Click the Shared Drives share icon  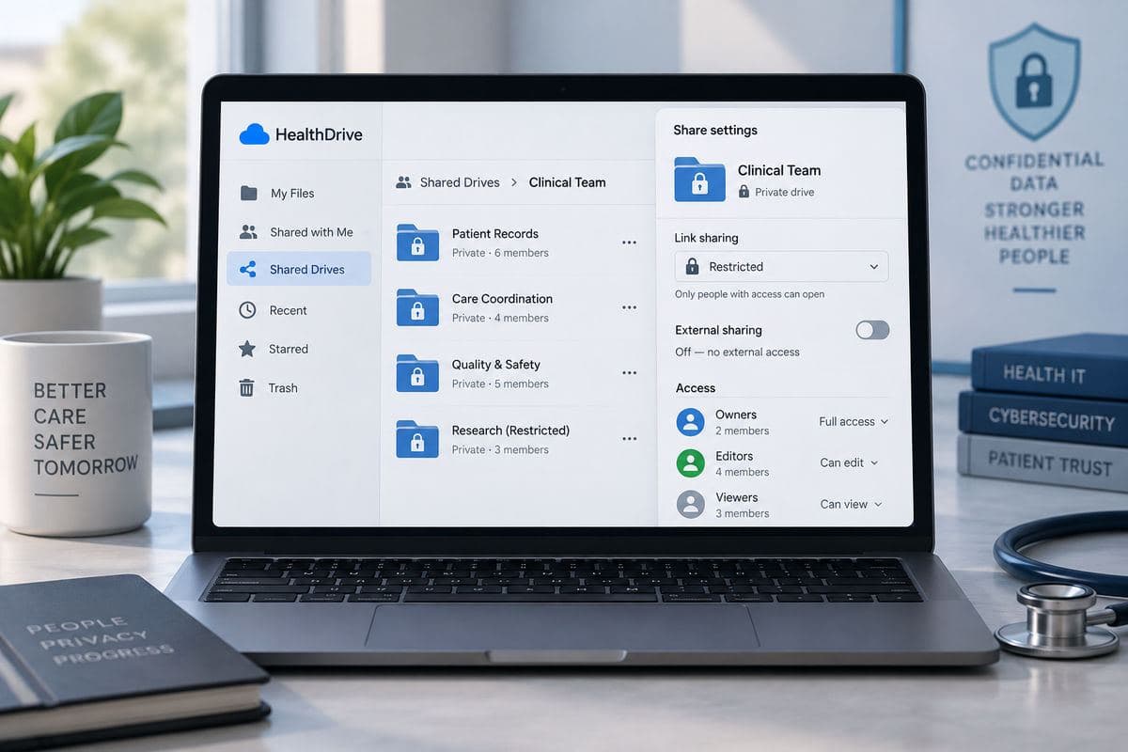[x=248, y=270]
